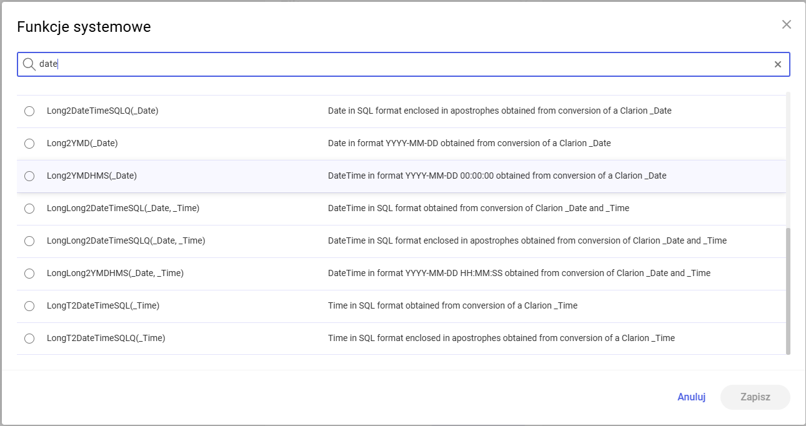This screenshot has height=426, width=806.
Task: Click inside the search input with 'date'
Action: 250,64
